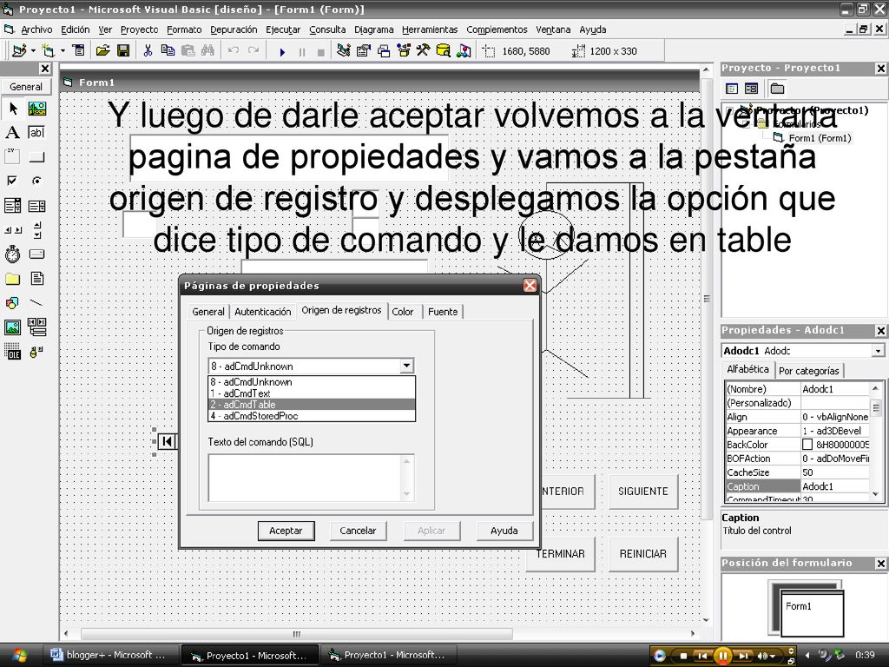This screenshot has width=889, height=667.
Task: Show the Toolbox via hammer-wrench icon
Action: pos(423,51)
